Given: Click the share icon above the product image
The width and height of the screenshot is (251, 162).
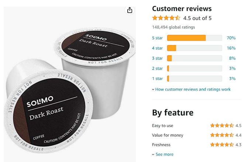Looking at the screenshot, I should point(130,10).
